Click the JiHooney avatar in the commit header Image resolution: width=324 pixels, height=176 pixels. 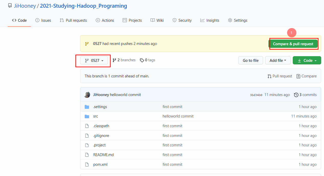[x=87, y=95]
